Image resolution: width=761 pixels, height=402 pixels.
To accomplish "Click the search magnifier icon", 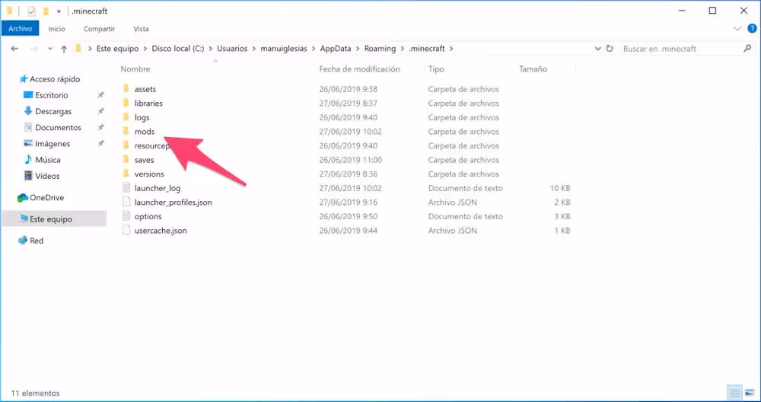I will 747,49.
